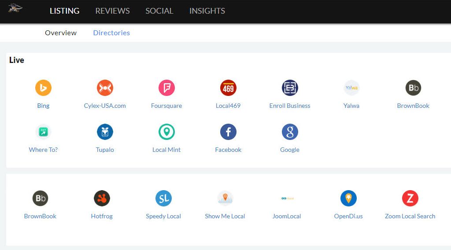The width and height of the screenshot is (451, 250).
Task: Open the Speedy Local SL icon
Action: pos(163,198)
